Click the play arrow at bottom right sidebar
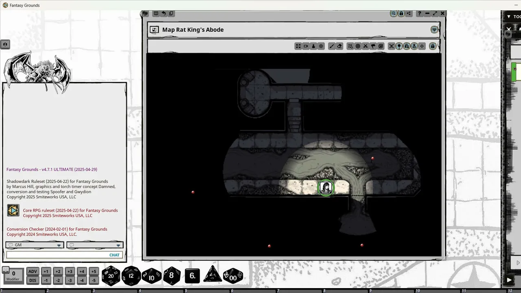This screenshot has width=521, height=293. pyautogui.click(x=509, y=280)
